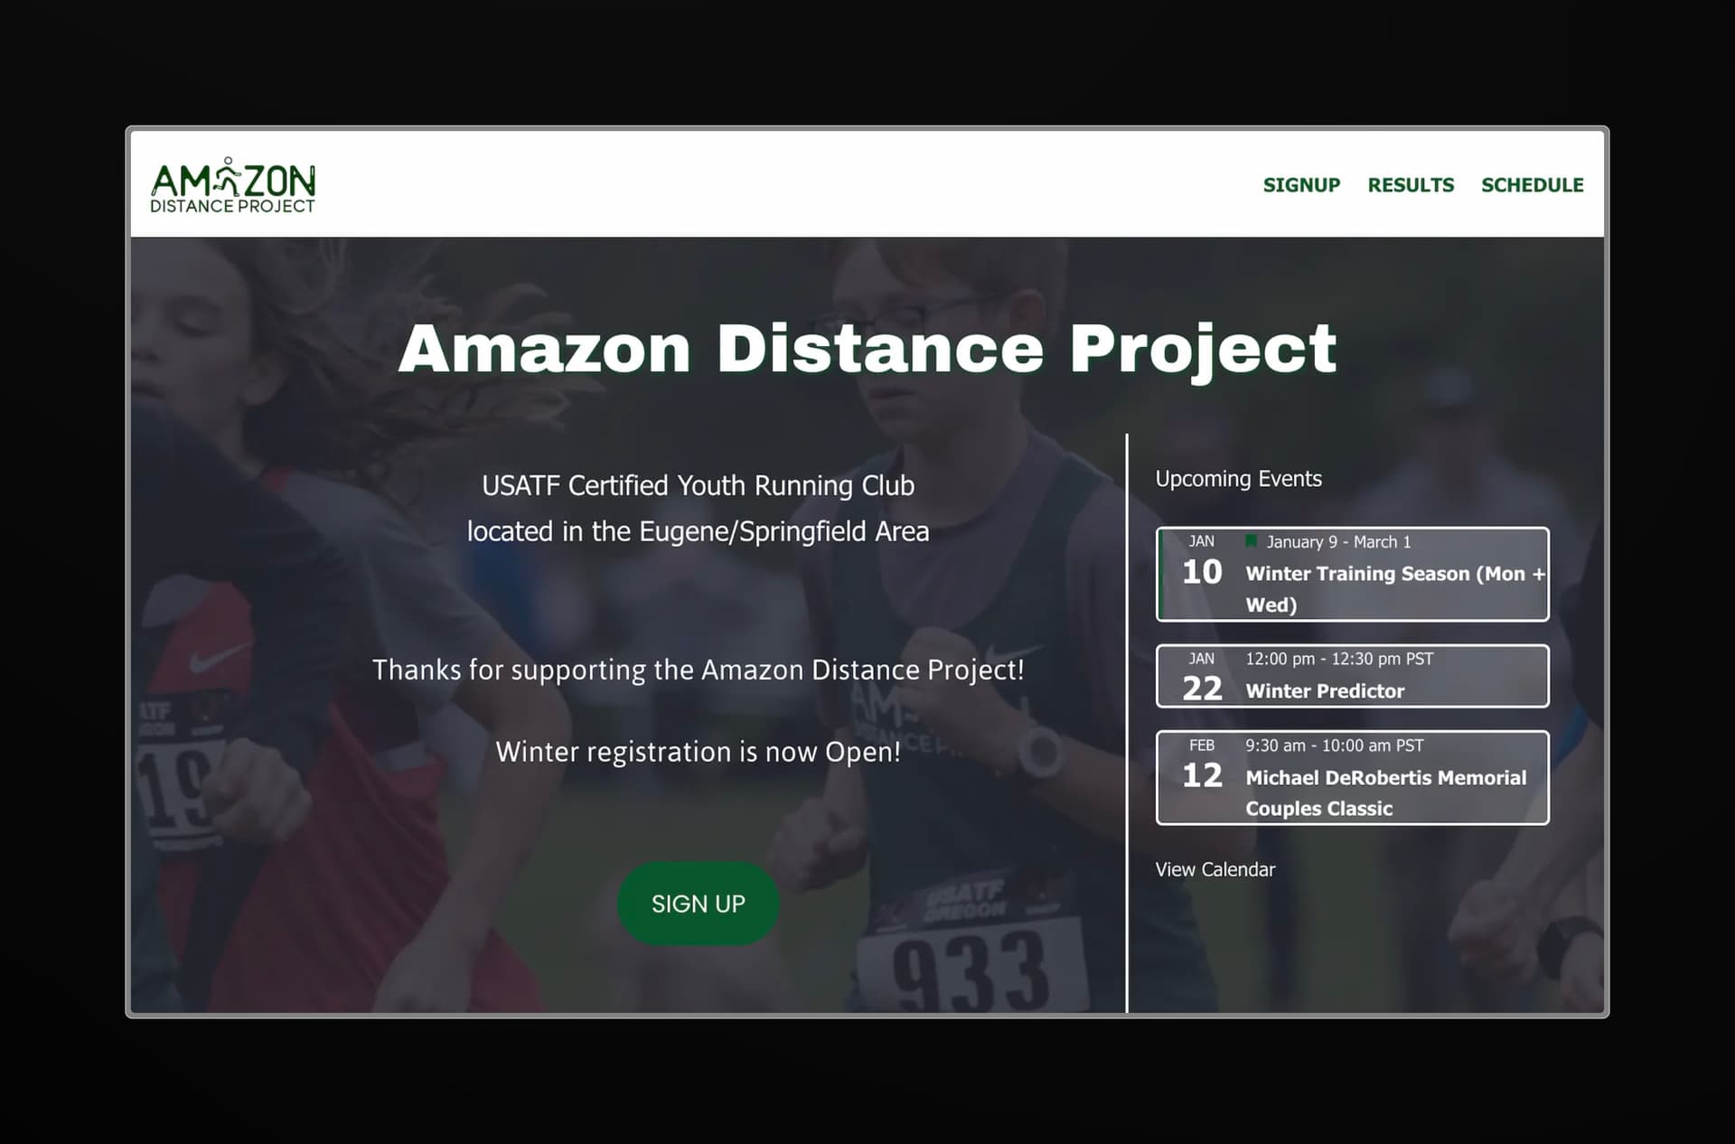Open the Michael DeRobertis Memorial Couples Classic event
1735x1144 pixels.
click(1352, 777)
